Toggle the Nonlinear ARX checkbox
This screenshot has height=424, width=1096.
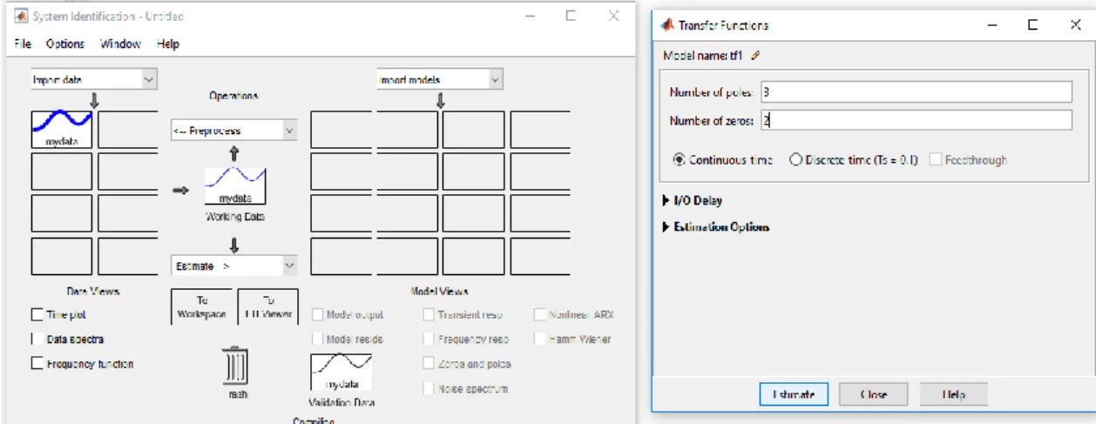(540, 314)
